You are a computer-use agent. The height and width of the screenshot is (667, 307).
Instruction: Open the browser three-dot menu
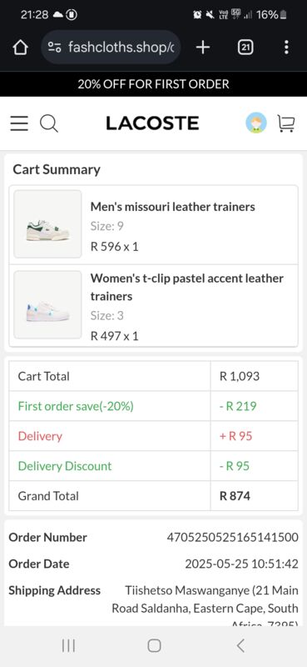pyautogui.click(x=287, y=48)
